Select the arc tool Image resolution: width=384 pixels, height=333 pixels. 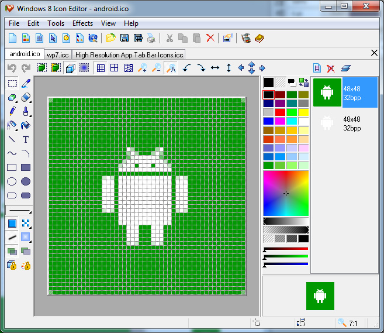coord(26,153)
